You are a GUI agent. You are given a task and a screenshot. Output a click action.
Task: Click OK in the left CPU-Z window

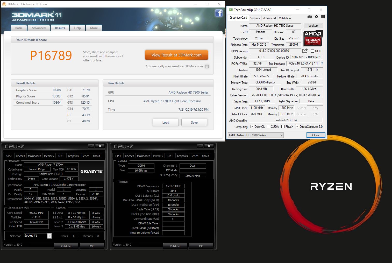tap(92, 246)
